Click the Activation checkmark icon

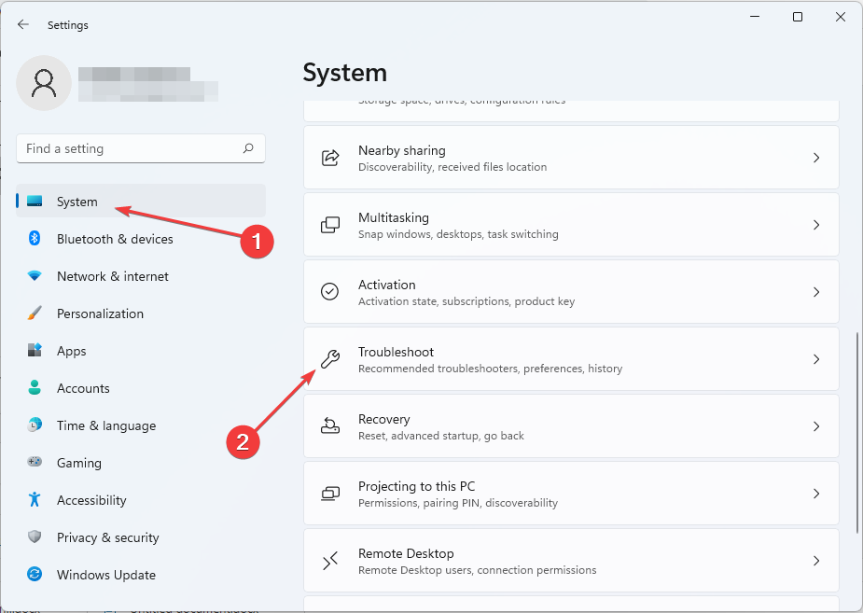click(330, 292)
